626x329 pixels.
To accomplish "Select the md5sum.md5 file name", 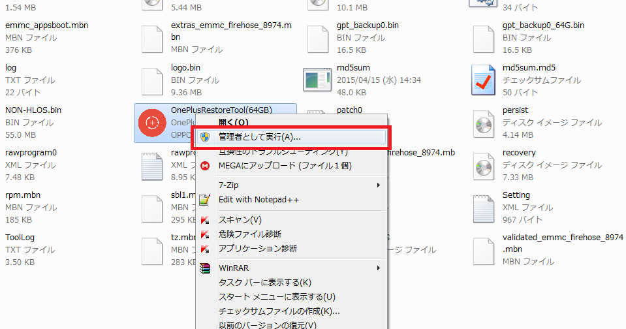I will click(x=529, y=67).
